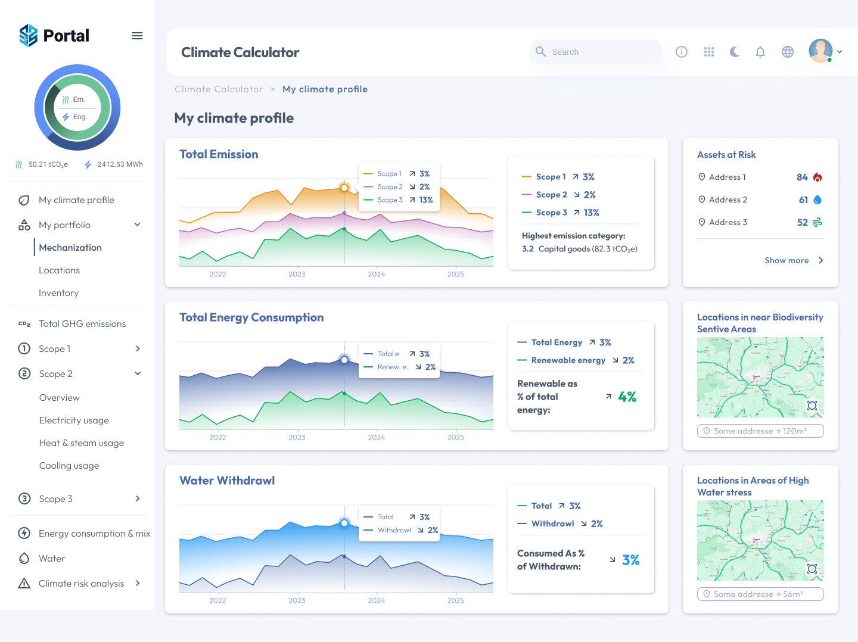Viewport: 858px width, 642px height.
Task: Open Electricity usage under Scope 2
Action: pos(74,420)
